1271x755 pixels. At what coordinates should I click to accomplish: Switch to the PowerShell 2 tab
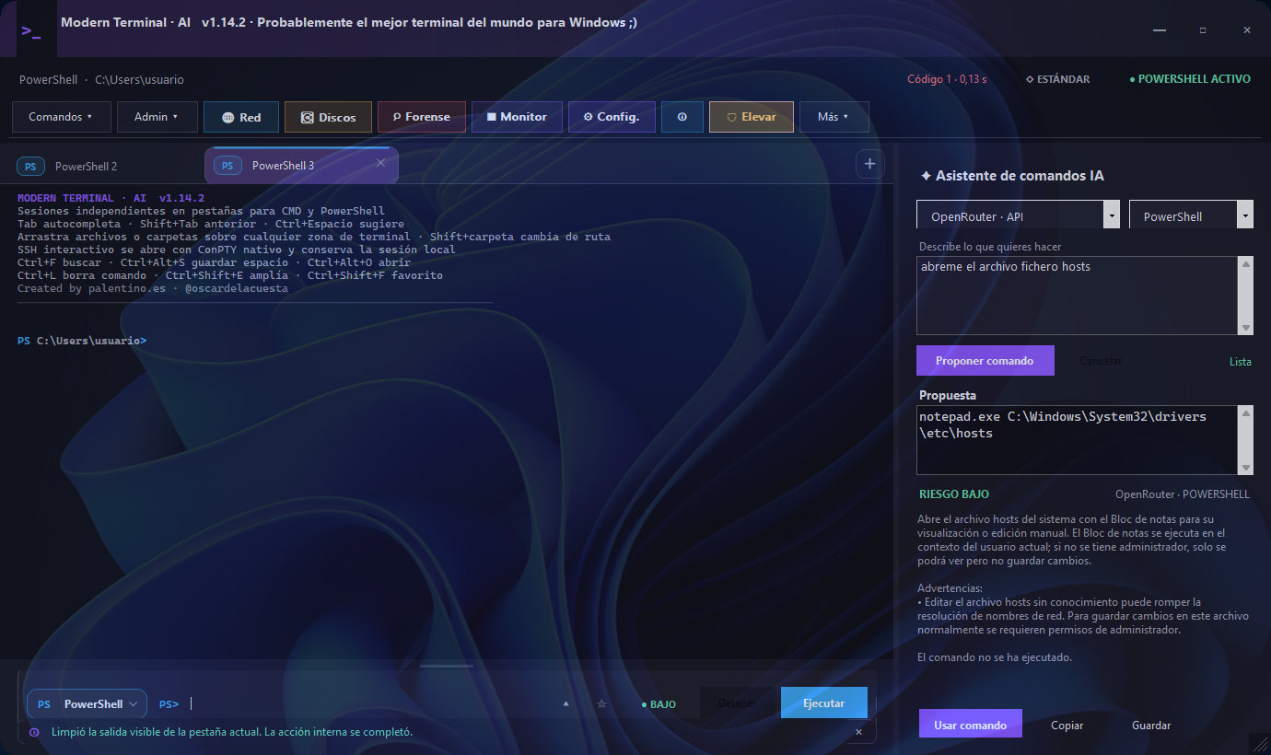pyautogui.click(x=86, y=167)
